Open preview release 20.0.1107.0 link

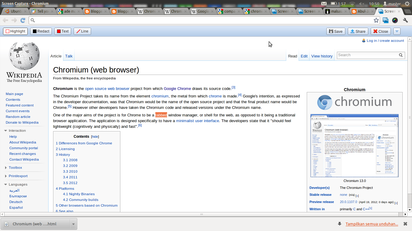(x=348, y=202)
